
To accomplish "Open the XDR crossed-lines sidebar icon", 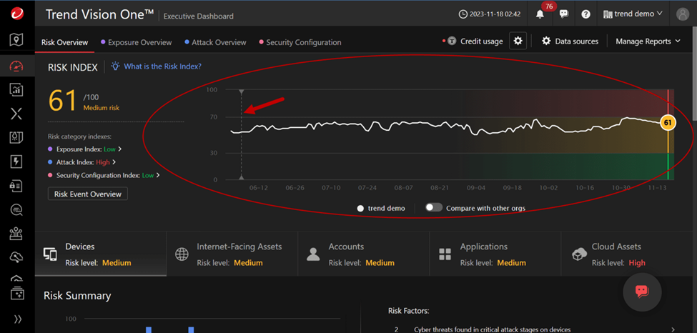I will pyautogui.click(x=16, y=114).
